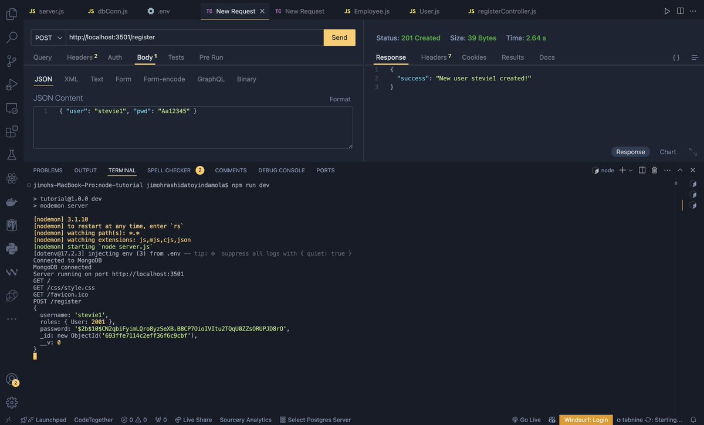Screen dimensions: 704x425
Task: Select the third node terminal in list
Action: pos(693,205)
